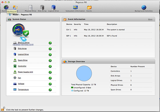Screen dimensions: 160x112
Task: Open the Logical Drive status link
Action: pos(23,54)
